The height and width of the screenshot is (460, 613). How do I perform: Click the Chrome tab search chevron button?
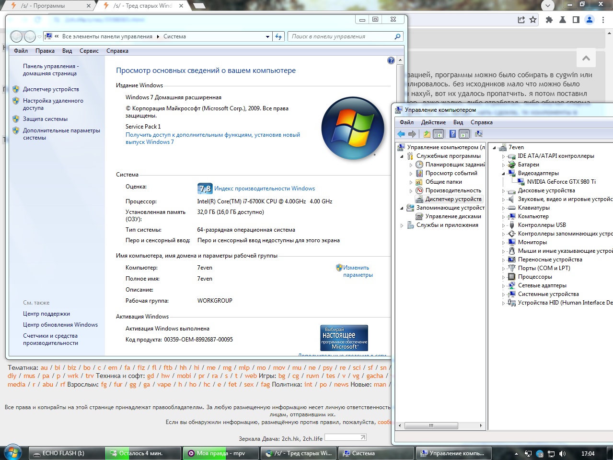point(548,6)
